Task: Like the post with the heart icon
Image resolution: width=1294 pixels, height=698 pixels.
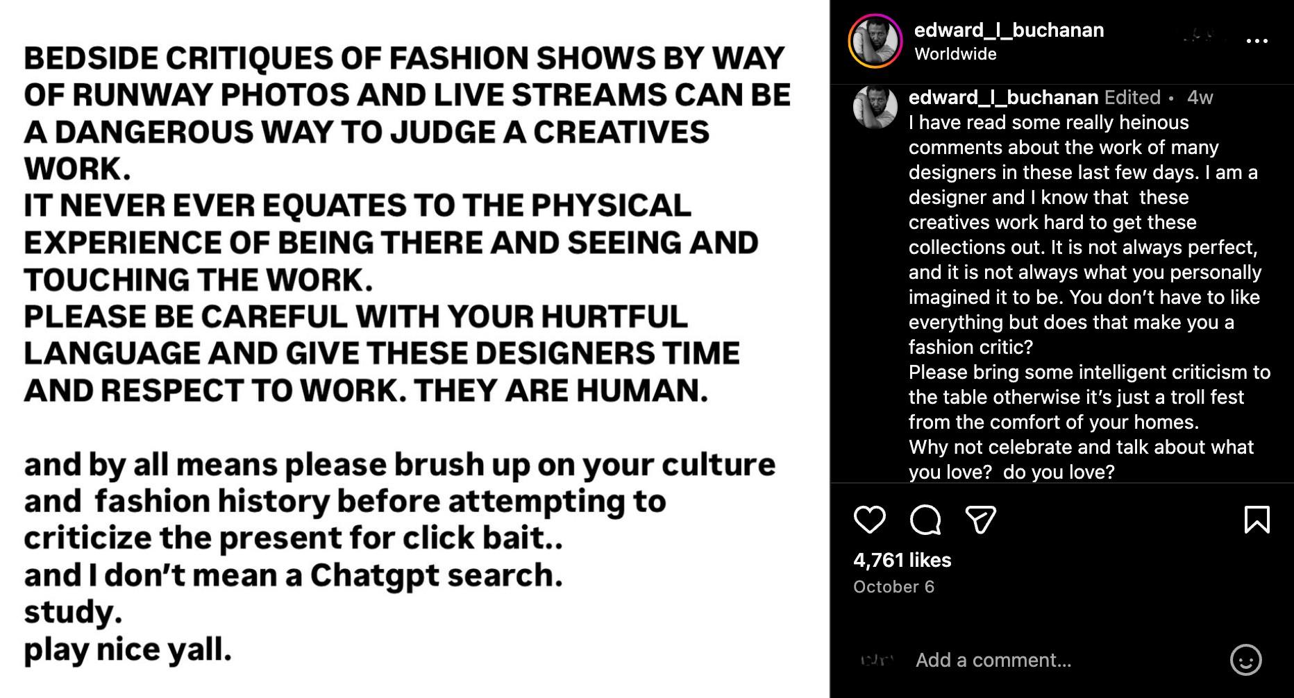Action: tap(869, 520)
